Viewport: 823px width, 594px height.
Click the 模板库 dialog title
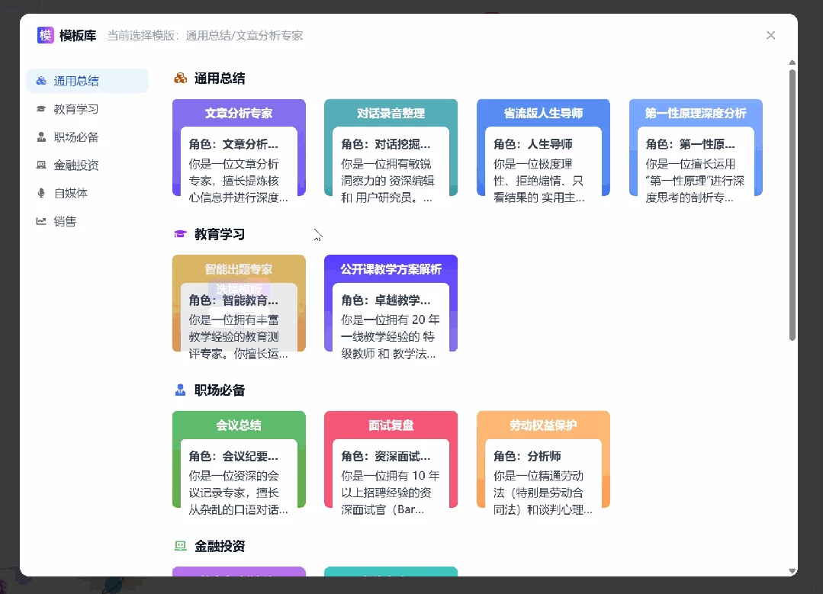78,36
